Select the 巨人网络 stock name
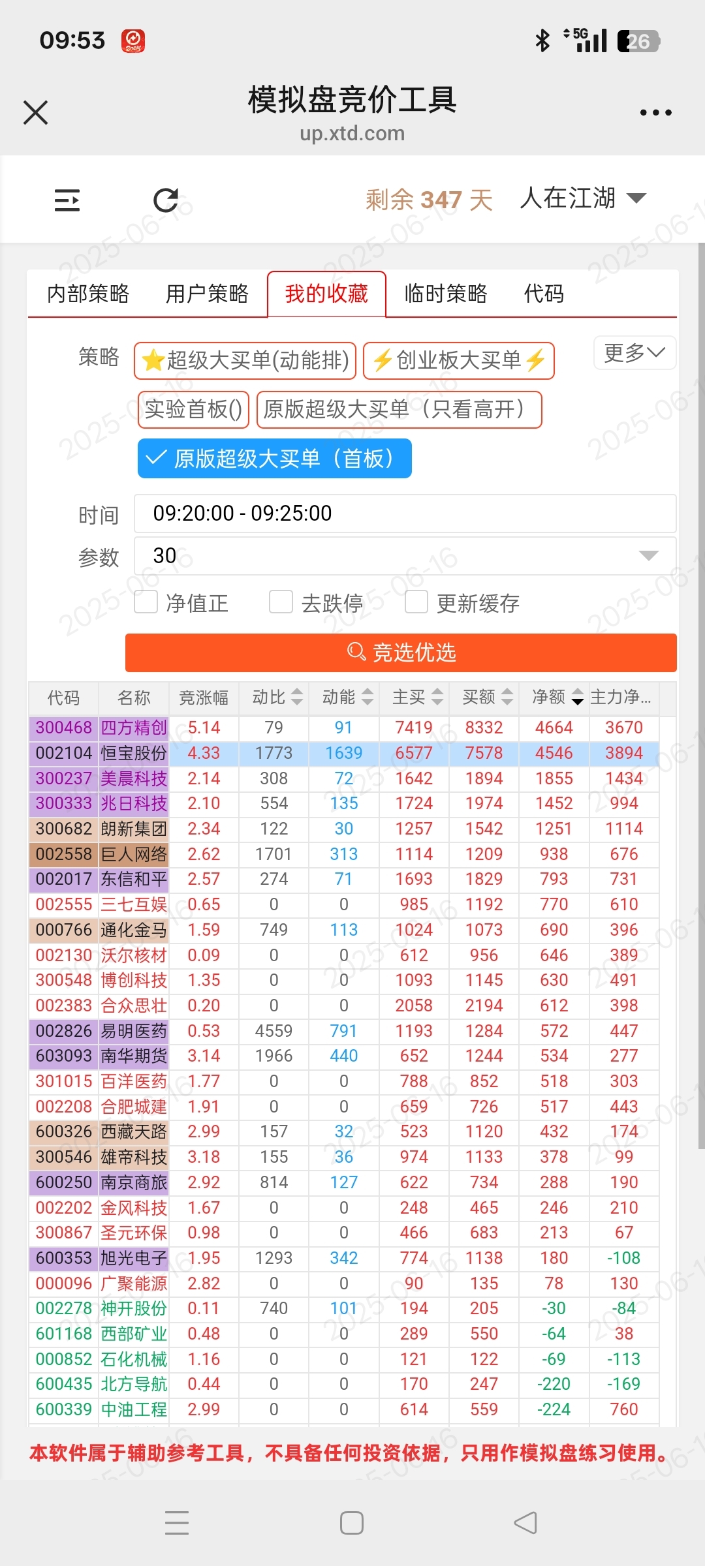The image size is (705, 1566). pos(134,854)
